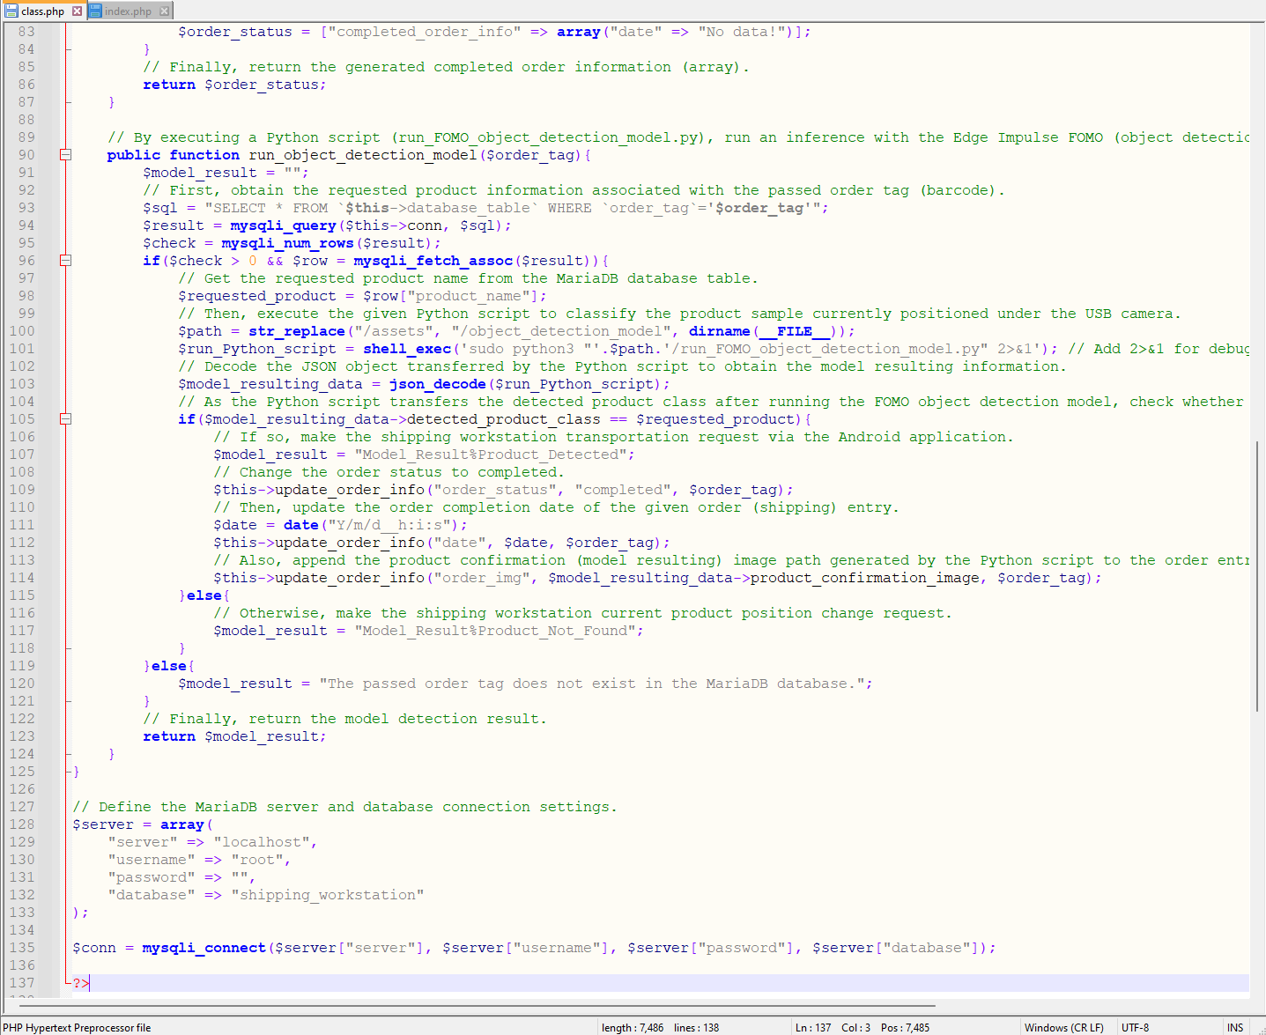Viewport: 1266px width, 1035px height.
Task: Click '}else{' on line 115
Action: [x=204, y=595]
